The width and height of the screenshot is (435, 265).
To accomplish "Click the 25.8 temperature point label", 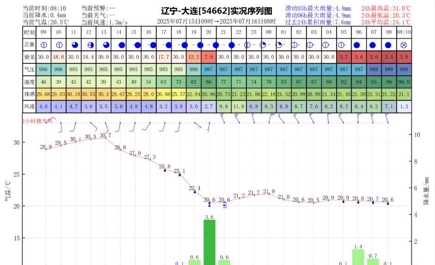I will point(165,166).
